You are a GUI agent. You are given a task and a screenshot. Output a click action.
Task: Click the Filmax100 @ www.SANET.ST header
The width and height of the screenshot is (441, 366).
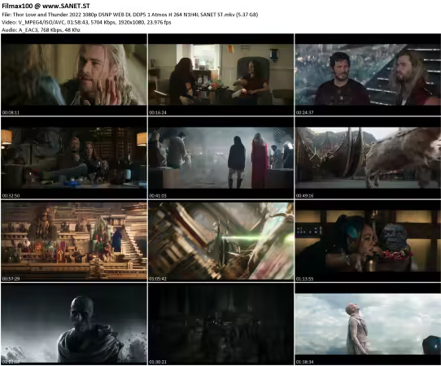coord(46,6)
